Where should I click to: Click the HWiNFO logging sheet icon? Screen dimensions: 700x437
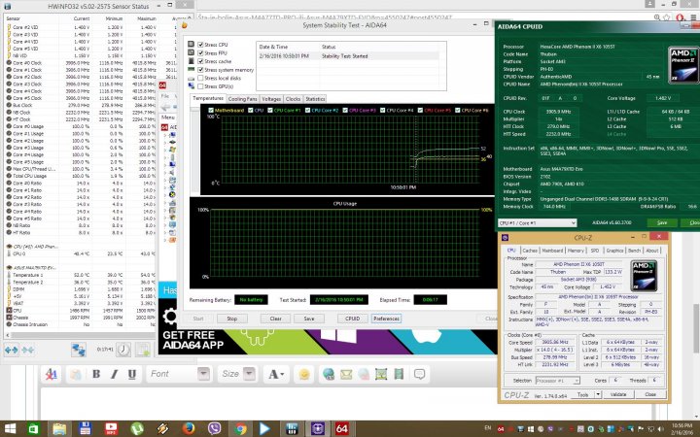[143, 350]
